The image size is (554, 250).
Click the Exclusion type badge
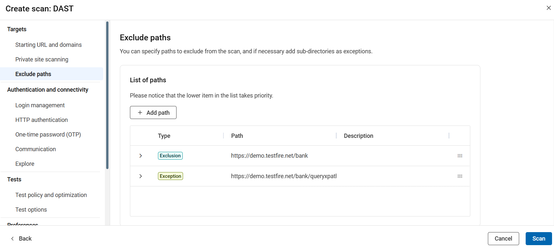[170, 156]
